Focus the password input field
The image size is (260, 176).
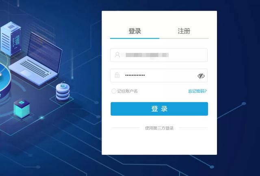pyautogui.click(x=159, y=75)
